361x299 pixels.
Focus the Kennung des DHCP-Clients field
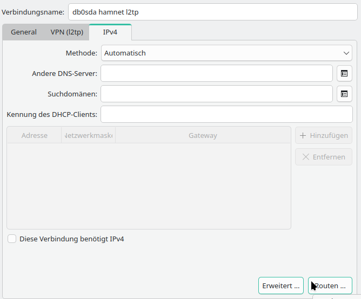pyautogui.click(x=226, y=114)
